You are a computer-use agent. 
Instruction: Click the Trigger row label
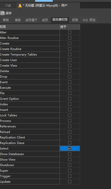coord(5,176)
